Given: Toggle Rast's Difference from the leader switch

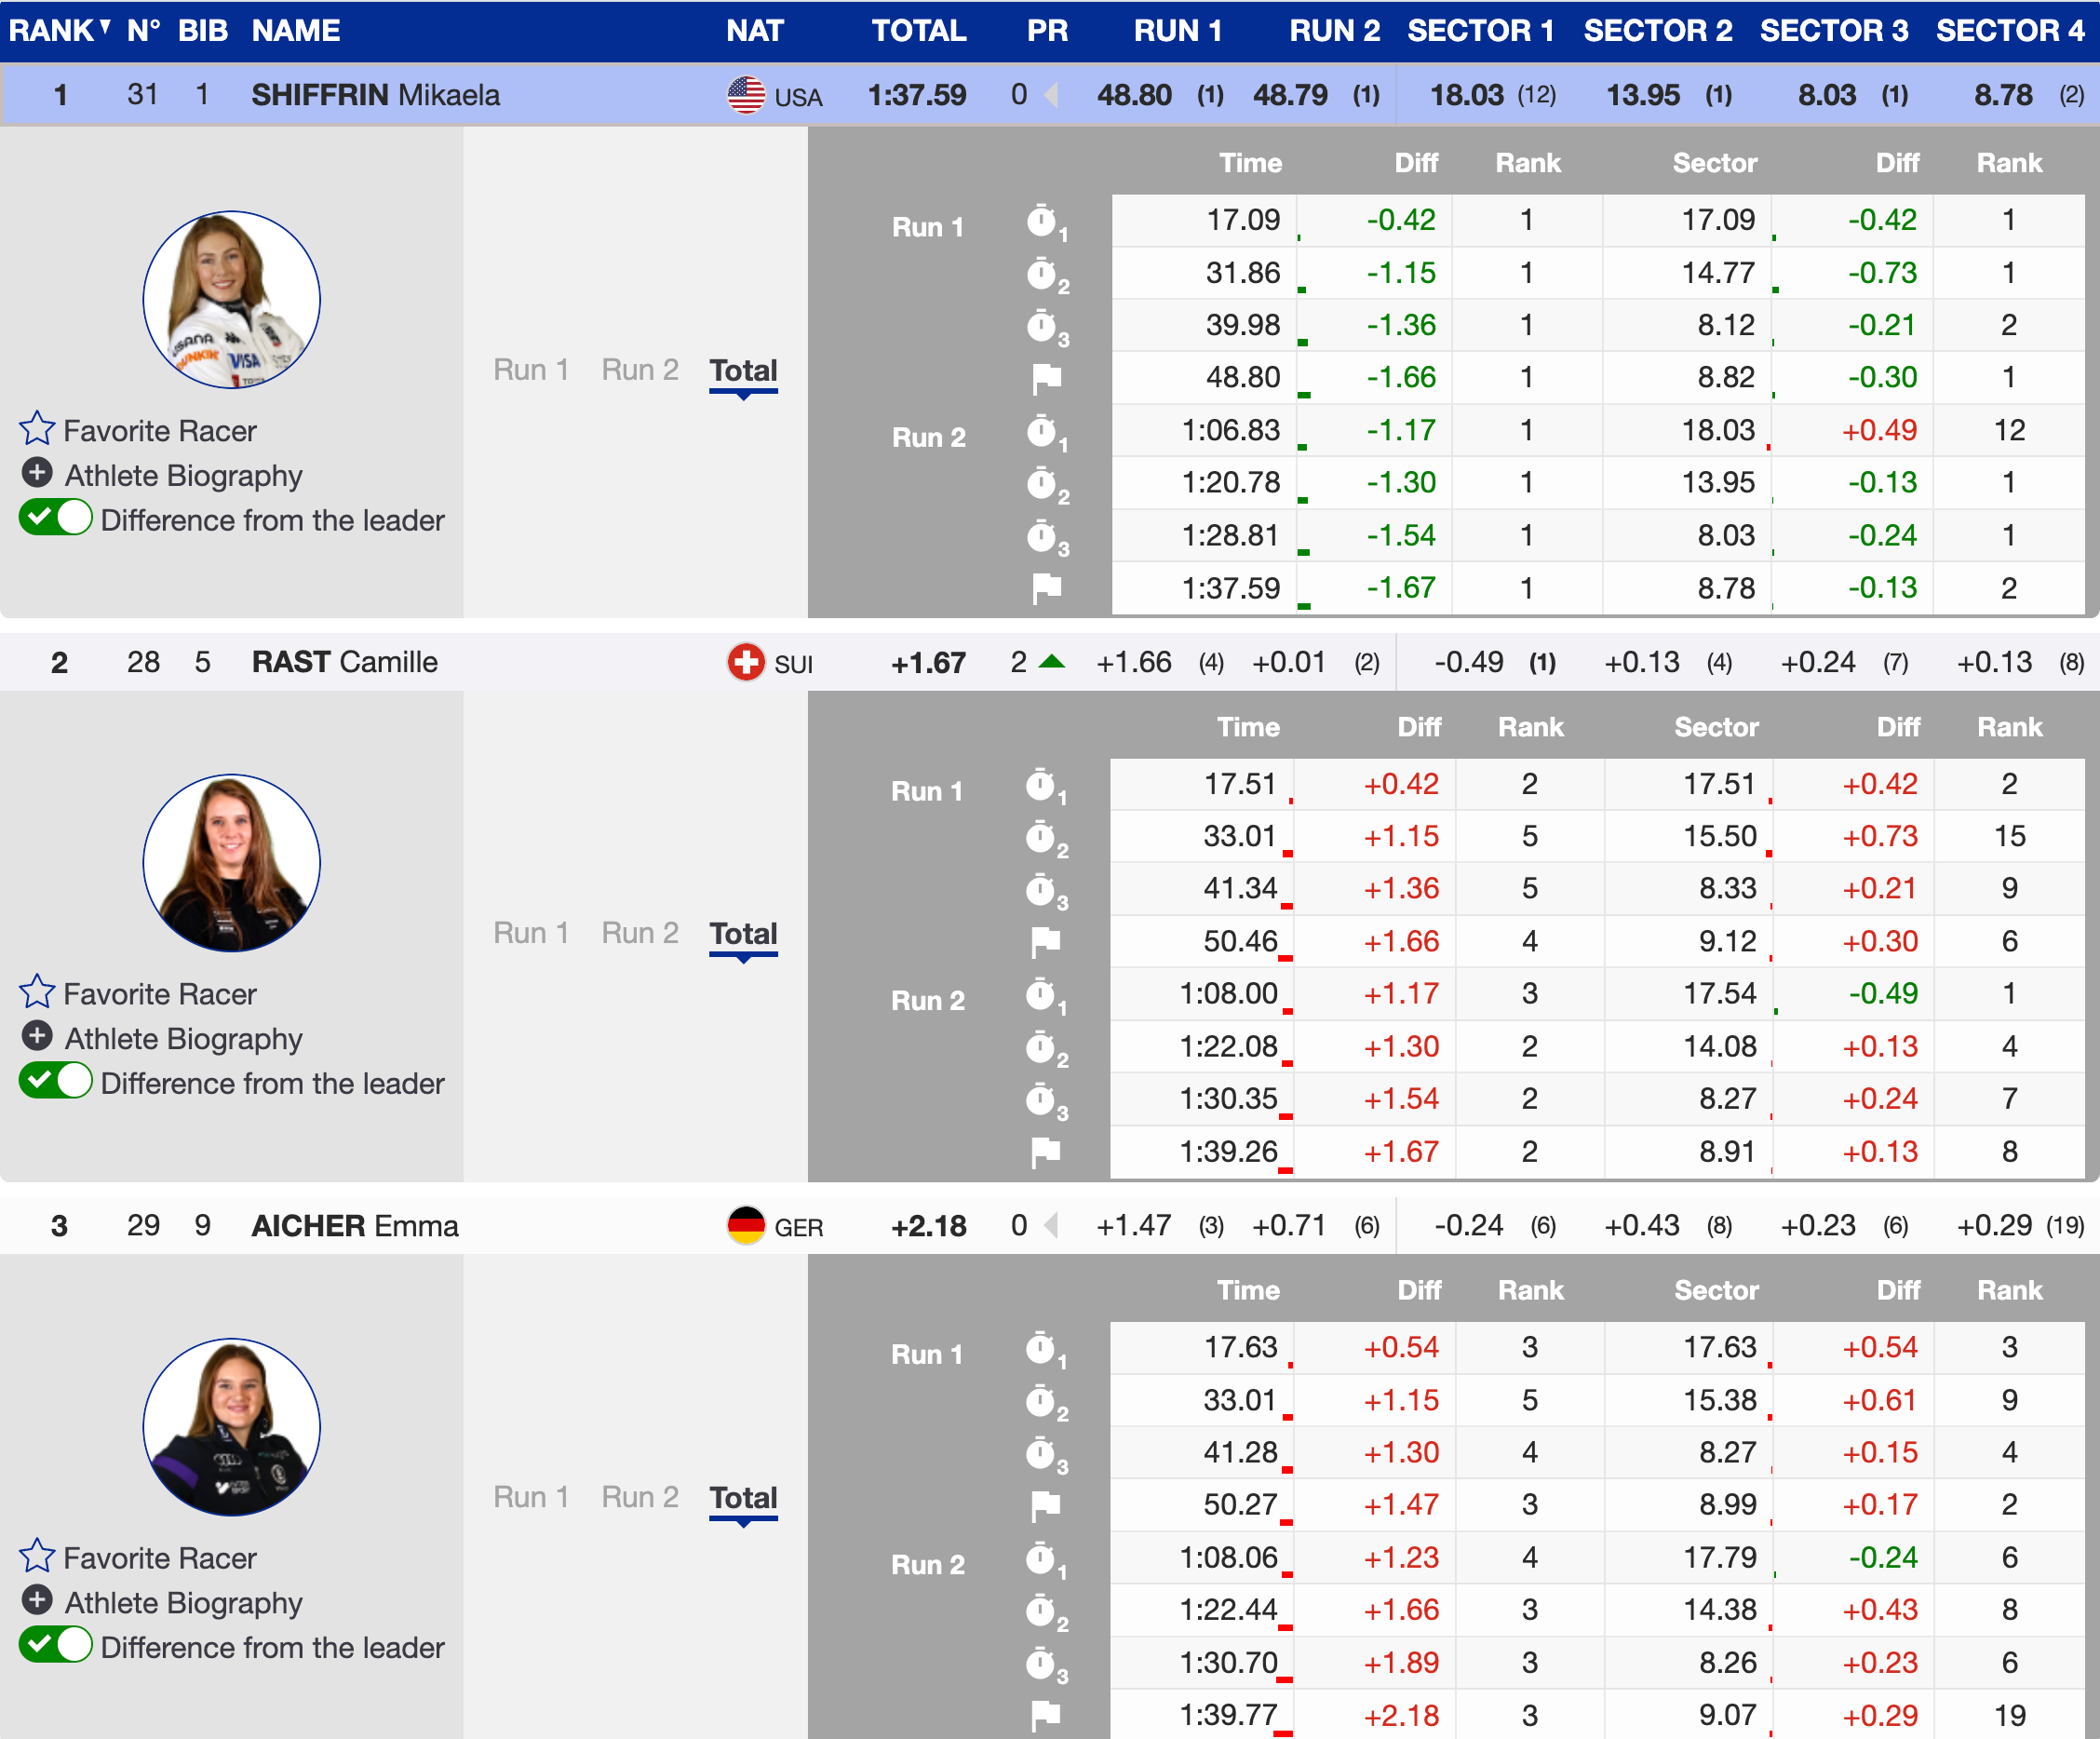Looking at the screenshot, I should point(56,1082).
